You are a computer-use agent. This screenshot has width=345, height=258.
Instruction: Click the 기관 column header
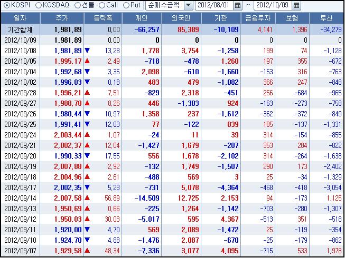point(221,18)
